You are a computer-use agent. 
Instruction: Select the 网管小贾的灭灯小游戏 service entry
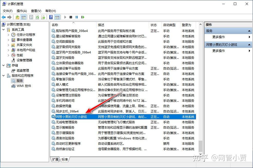[72, 117]
